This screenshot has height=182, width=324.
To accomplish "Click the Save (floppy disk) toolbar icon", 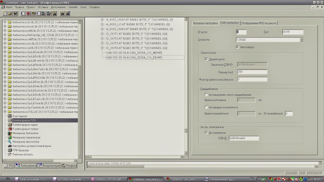I will tap(15, 14).
